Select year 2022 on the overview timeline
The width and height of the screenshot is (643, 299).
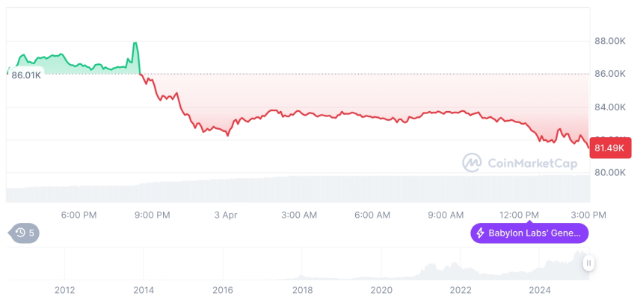pos(461,289)
